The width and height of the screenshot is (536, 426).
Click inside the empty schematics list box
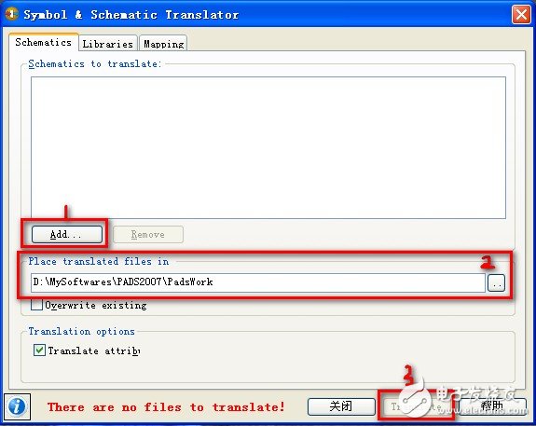click(x=268, y=147)
